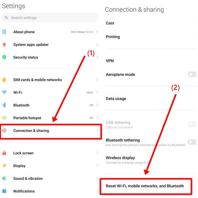Select Reset Wi-Fi, mobile networks, and Bluetooth

pyautogui.click(x=146, y=186)
